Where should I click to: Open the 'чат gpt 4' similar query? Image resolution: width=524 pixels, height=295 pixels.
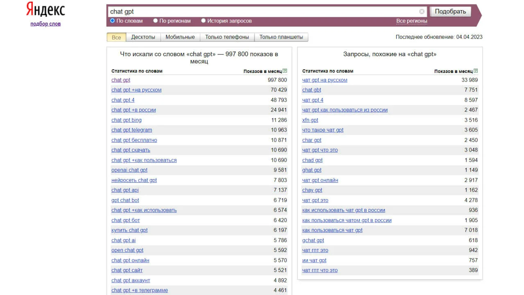(x=313, y=100)
